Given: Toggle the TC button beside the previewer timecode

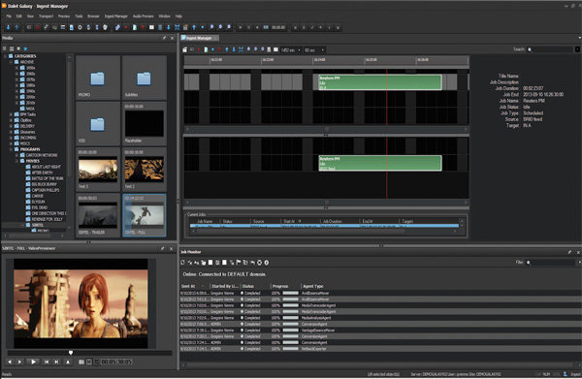Looking at the screenshot, I should 96,362.
